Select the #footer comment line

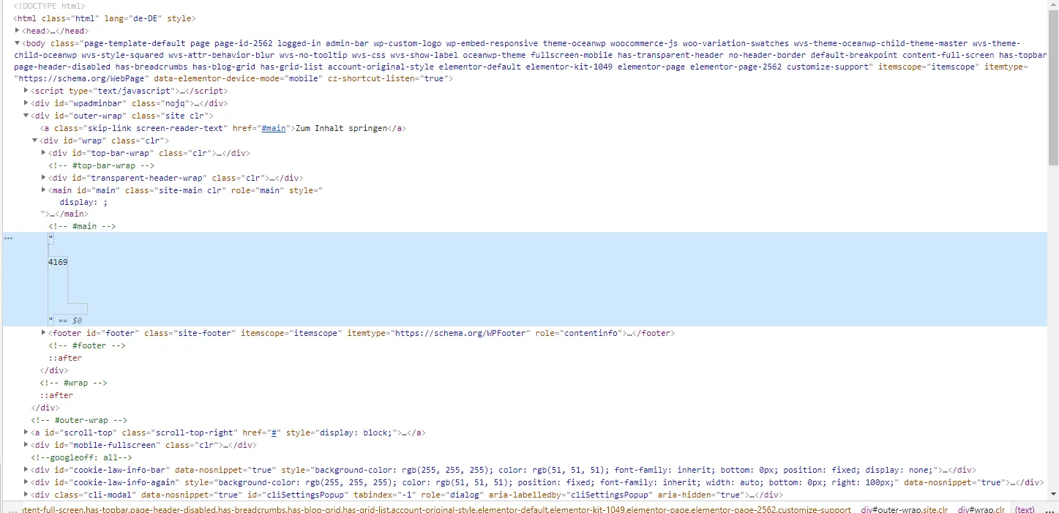pos(87,345)
